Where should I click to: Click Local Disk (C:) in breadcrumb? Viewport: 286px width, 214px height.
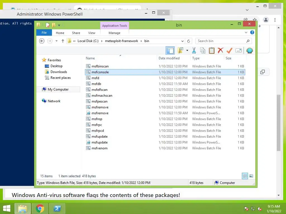click(x=88, y=41)
